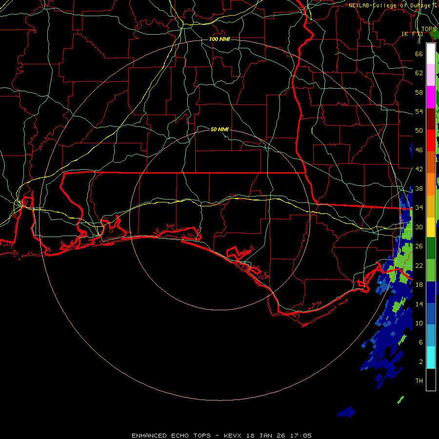
Task: Click the black TH swatch in the legend
Action: (431, 379)
